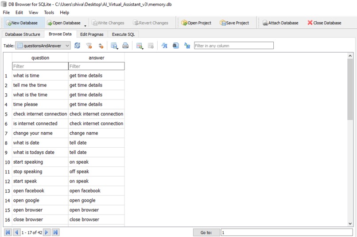
Task: Select the cell 'what is todays date'
Action: 40,152
